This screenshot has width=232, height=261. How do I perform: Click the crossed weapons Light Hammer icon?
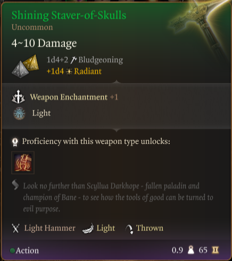tap(15, 228)
